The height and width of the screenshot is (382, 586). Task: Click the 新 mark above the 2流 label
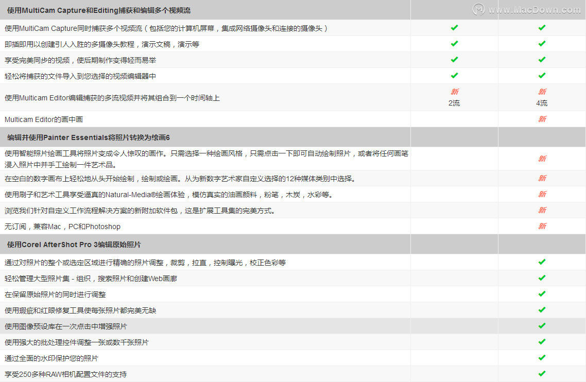(455, 92)
